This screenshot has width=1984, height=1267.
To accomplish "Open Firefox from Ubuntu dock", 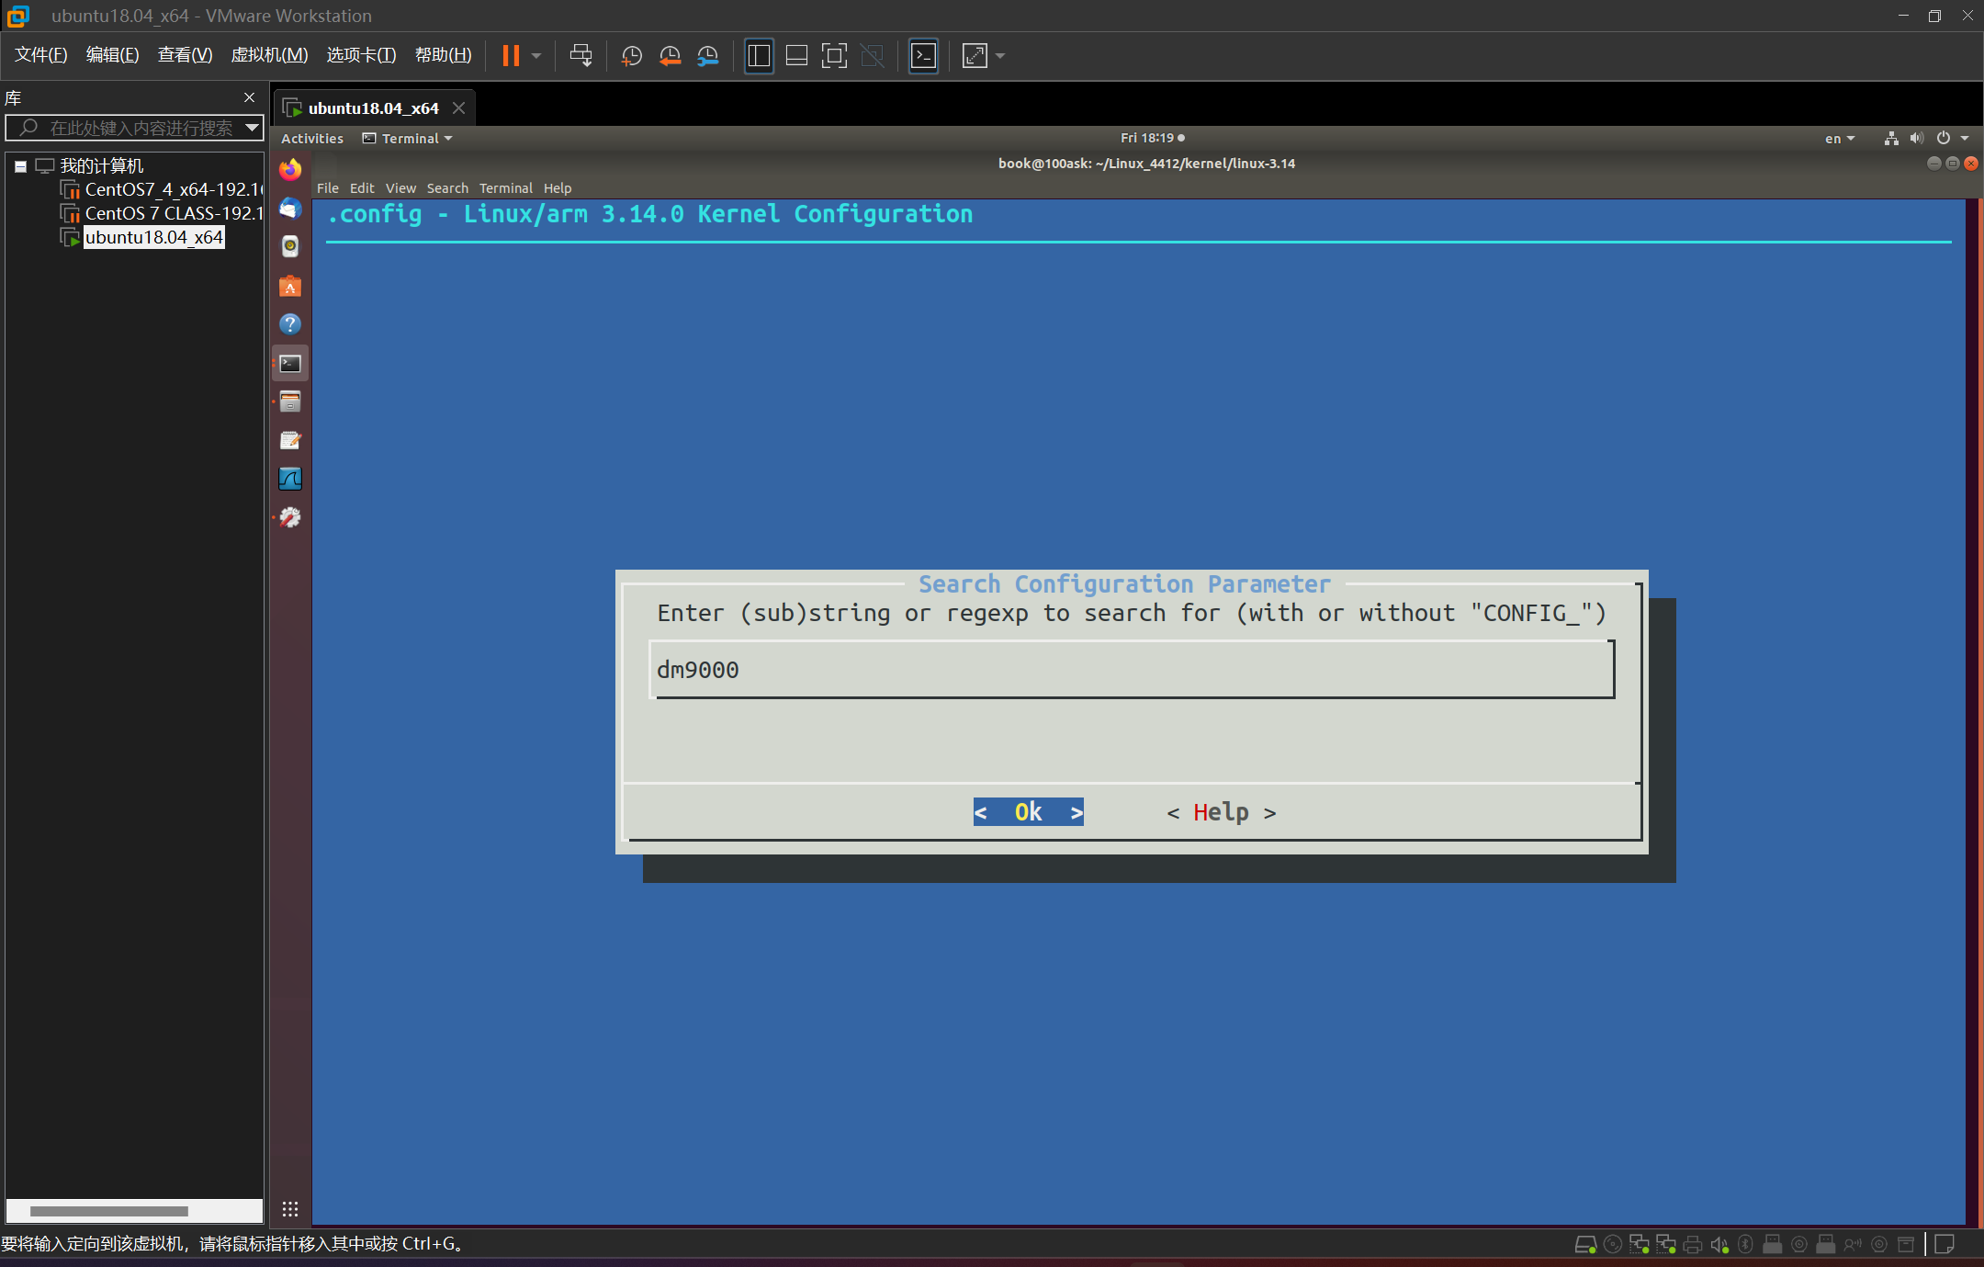I will (290, 170).
